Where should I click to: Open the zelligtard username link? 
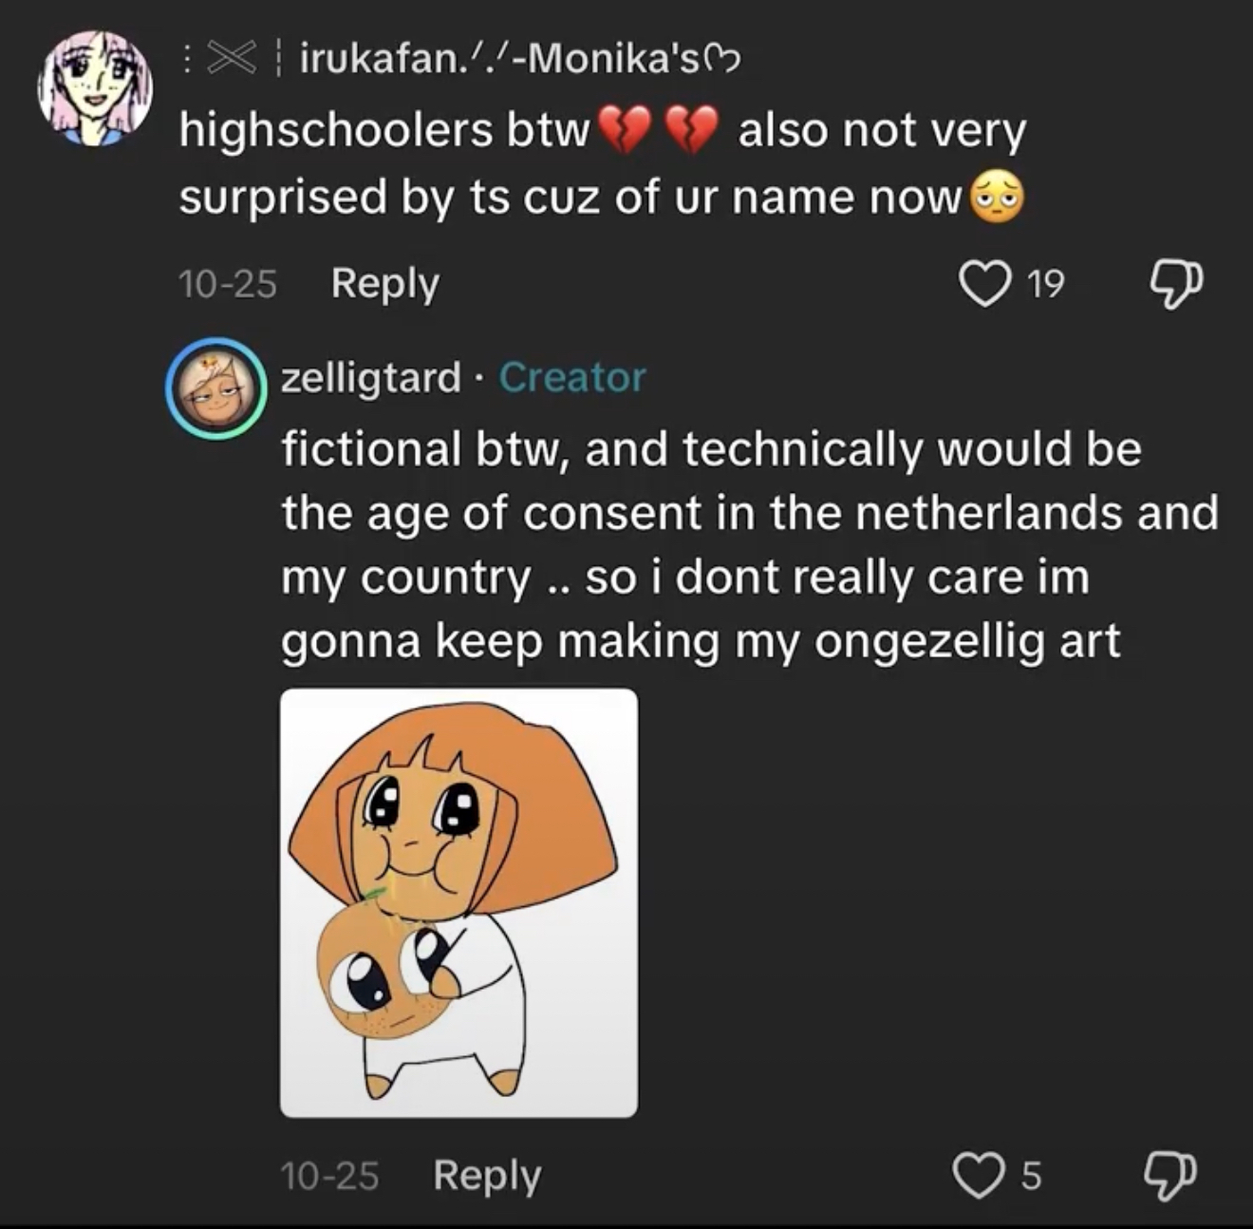(x=371, y=377)
